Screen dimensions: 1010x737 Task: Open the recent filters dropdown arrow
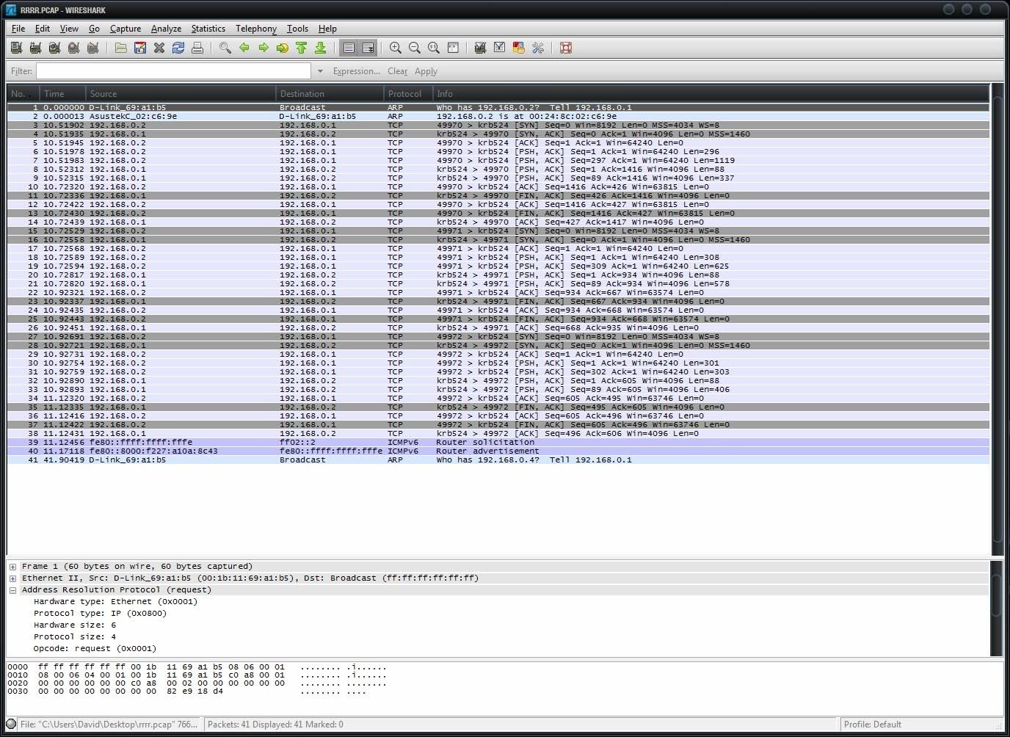pyautogui.click(x=320, y=71)
